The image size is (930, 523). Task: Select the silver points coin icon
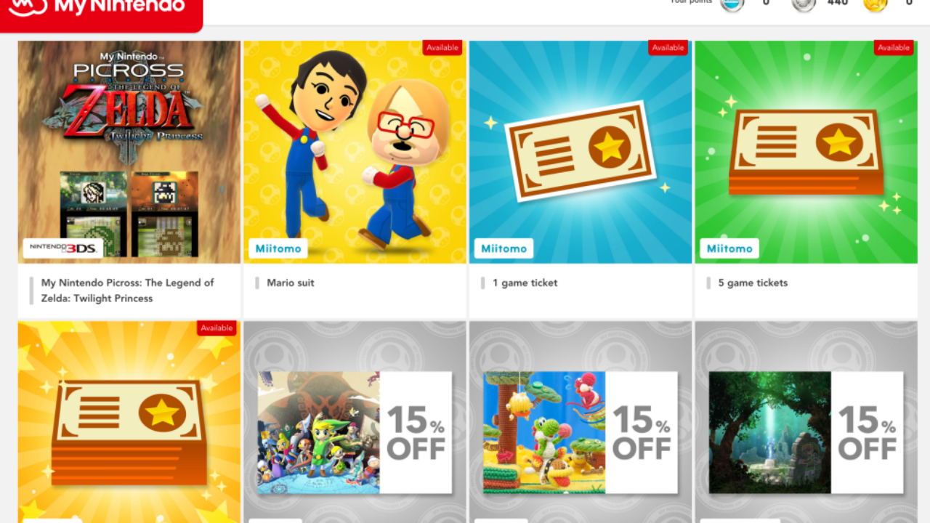(804, 4)
